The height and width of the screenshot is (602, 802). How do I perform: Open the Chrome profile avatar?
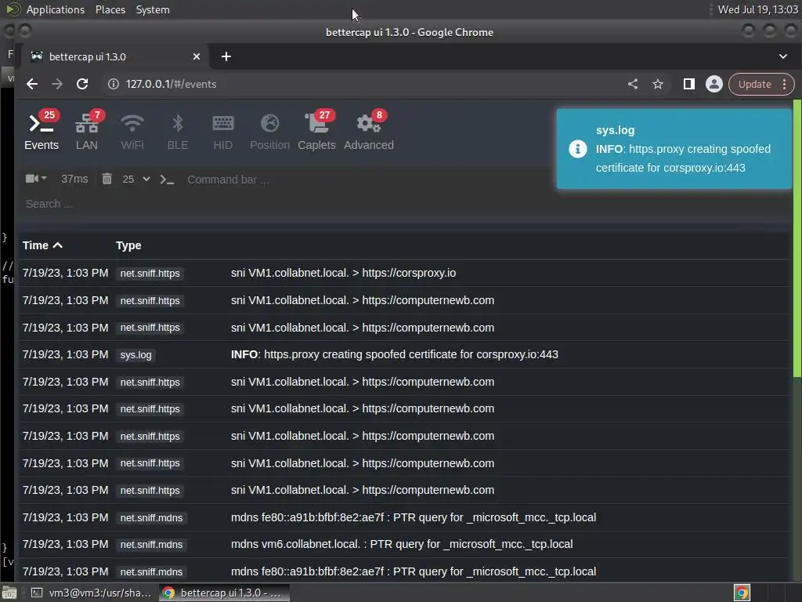(714, 84)
